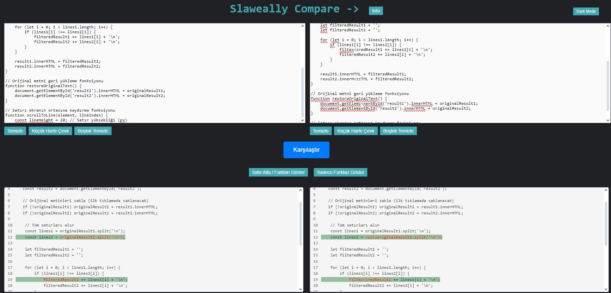Open the Info button next to the title
Viewport: 611px width, 293px height.
(x=376, y=11)
